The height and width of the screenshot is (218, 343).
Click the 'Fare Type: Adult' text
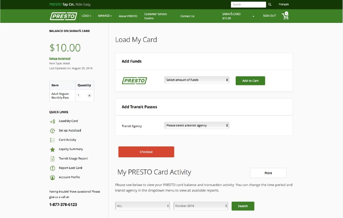[x=59, y=63]
